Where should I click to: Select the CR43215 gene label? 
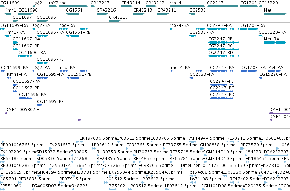point(118,17)
